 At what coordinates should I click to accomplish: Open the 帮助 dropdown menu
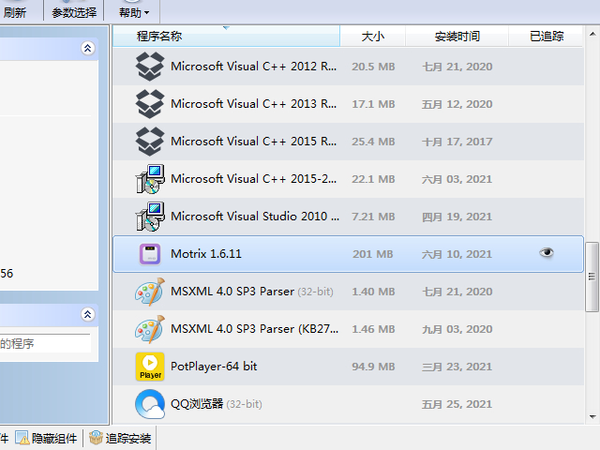tap(133, 12)
